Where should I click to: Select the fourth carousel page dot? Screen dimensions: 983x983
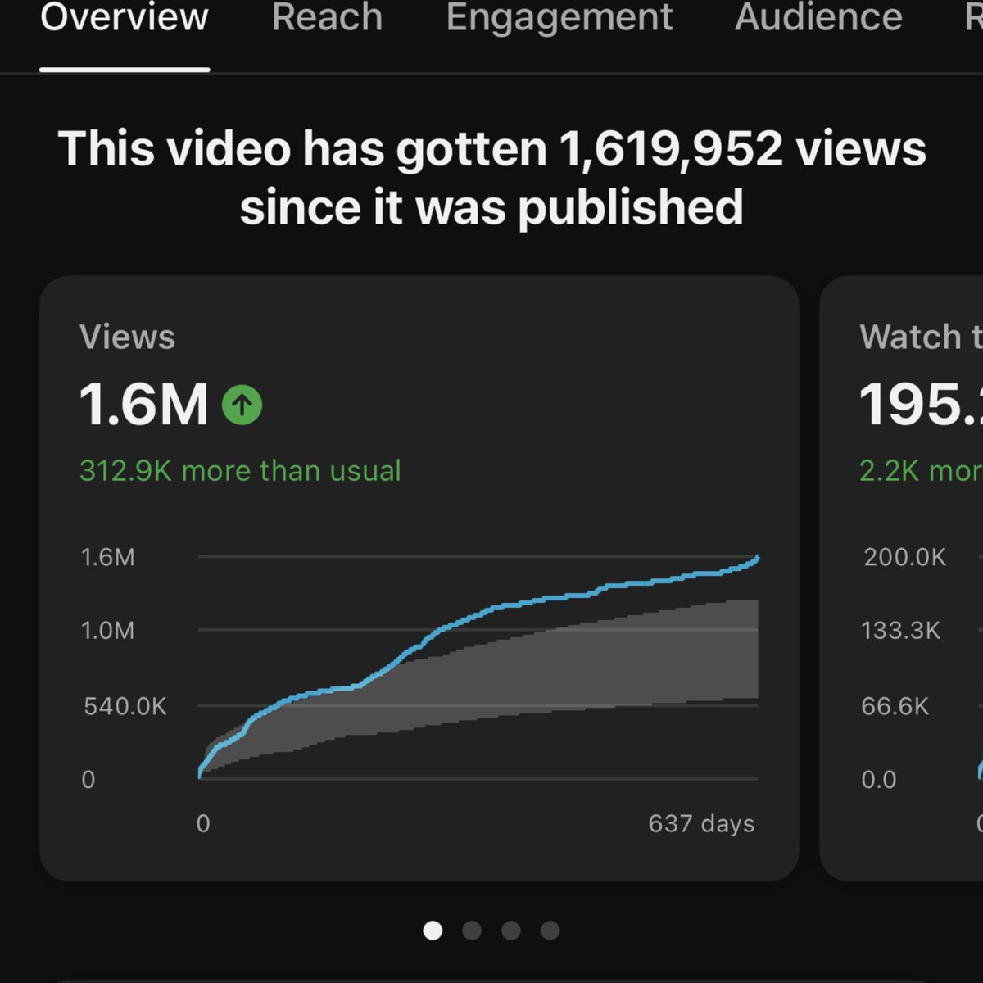click(x=550, y=931)
